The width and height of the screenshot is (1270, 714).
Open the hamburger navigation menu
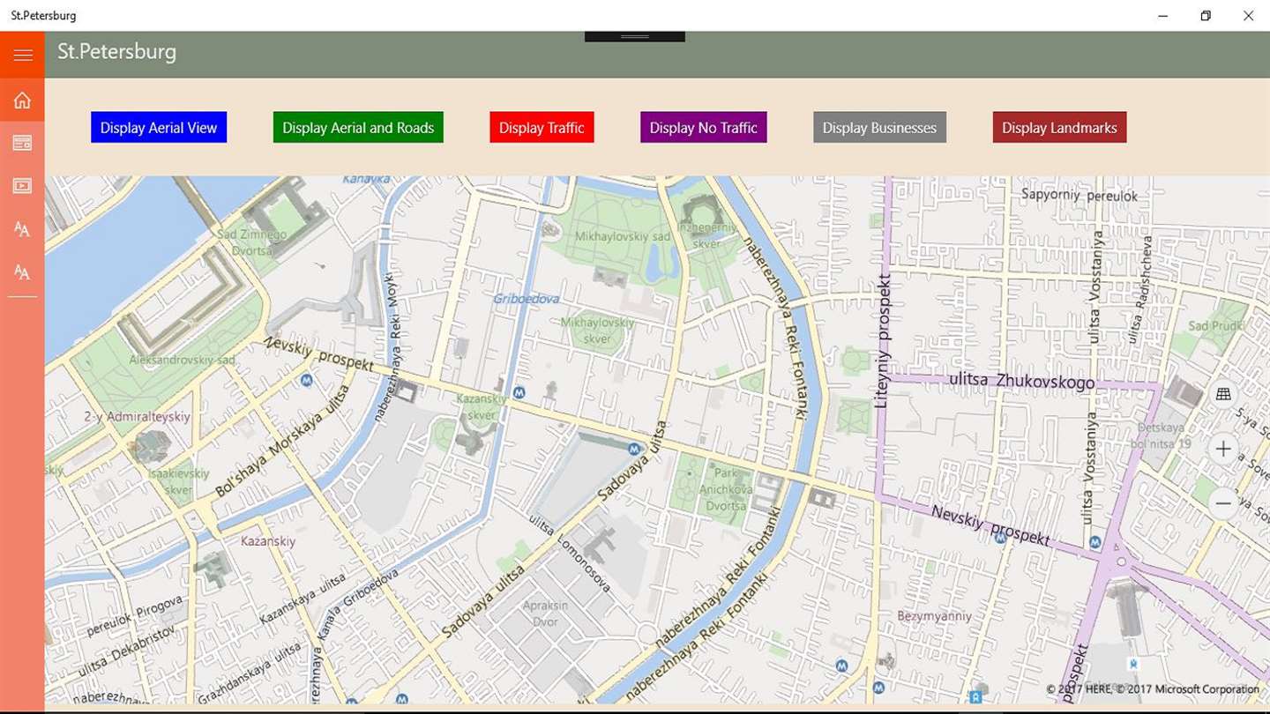coord(22,55)
